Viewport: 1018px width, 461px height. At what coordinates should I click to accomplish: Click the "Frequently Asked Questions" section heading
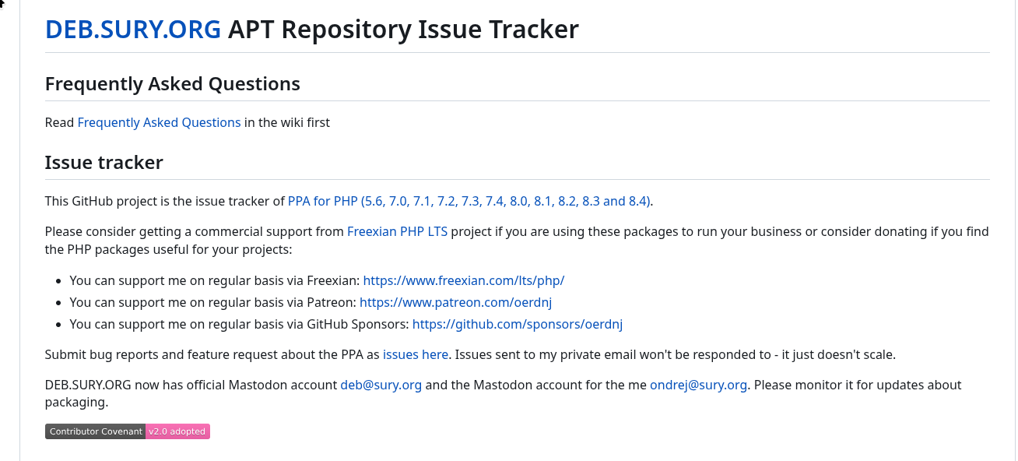[x=173, y=84]
